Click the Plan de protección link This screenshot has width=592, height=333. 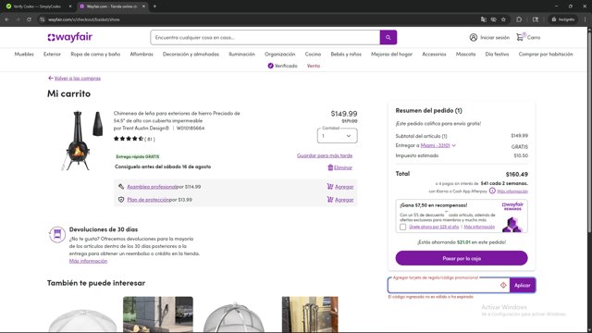tap(148, 200)
